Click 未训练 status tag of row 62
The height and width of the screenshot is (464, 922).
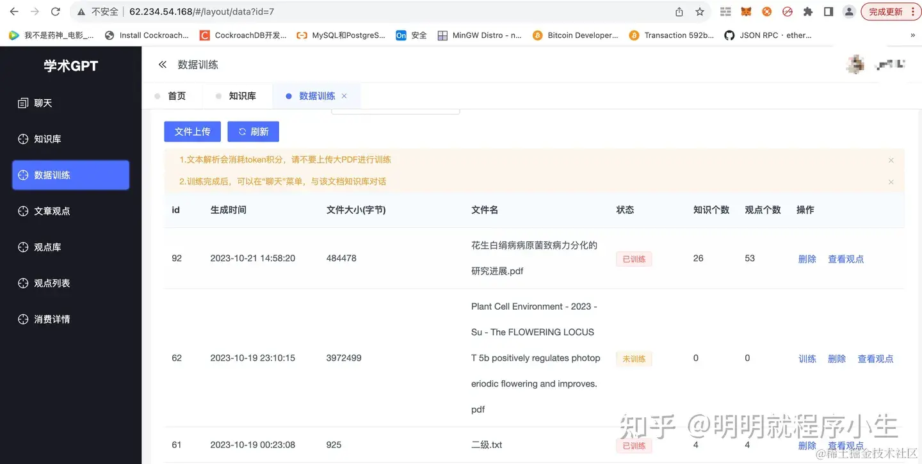click(634, 358)
